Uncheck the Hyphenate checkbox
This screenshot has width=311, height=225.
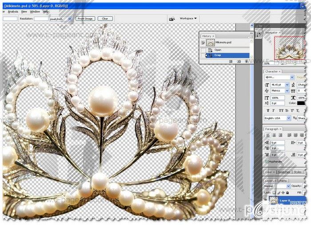(267, 162)
